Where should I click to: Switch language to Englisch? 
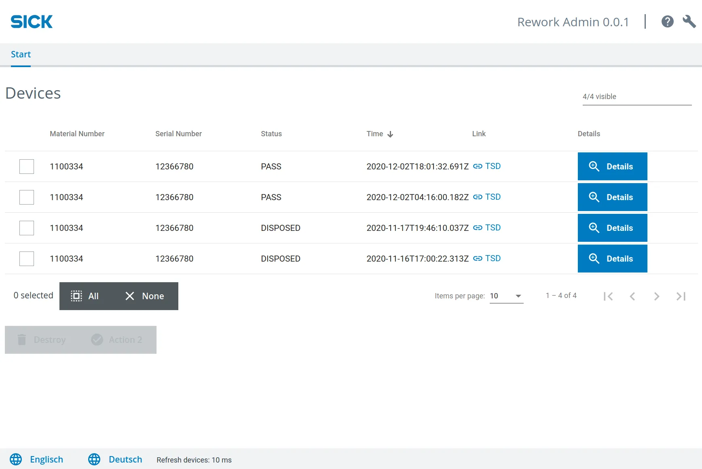coord(36,459)
